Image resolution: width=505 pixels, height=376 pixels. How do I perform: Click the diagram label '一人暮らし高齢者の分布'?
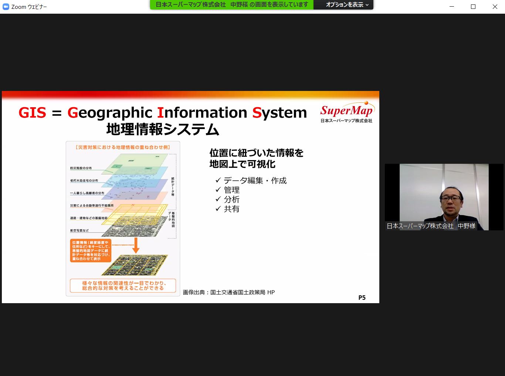(x=87, y=193)
